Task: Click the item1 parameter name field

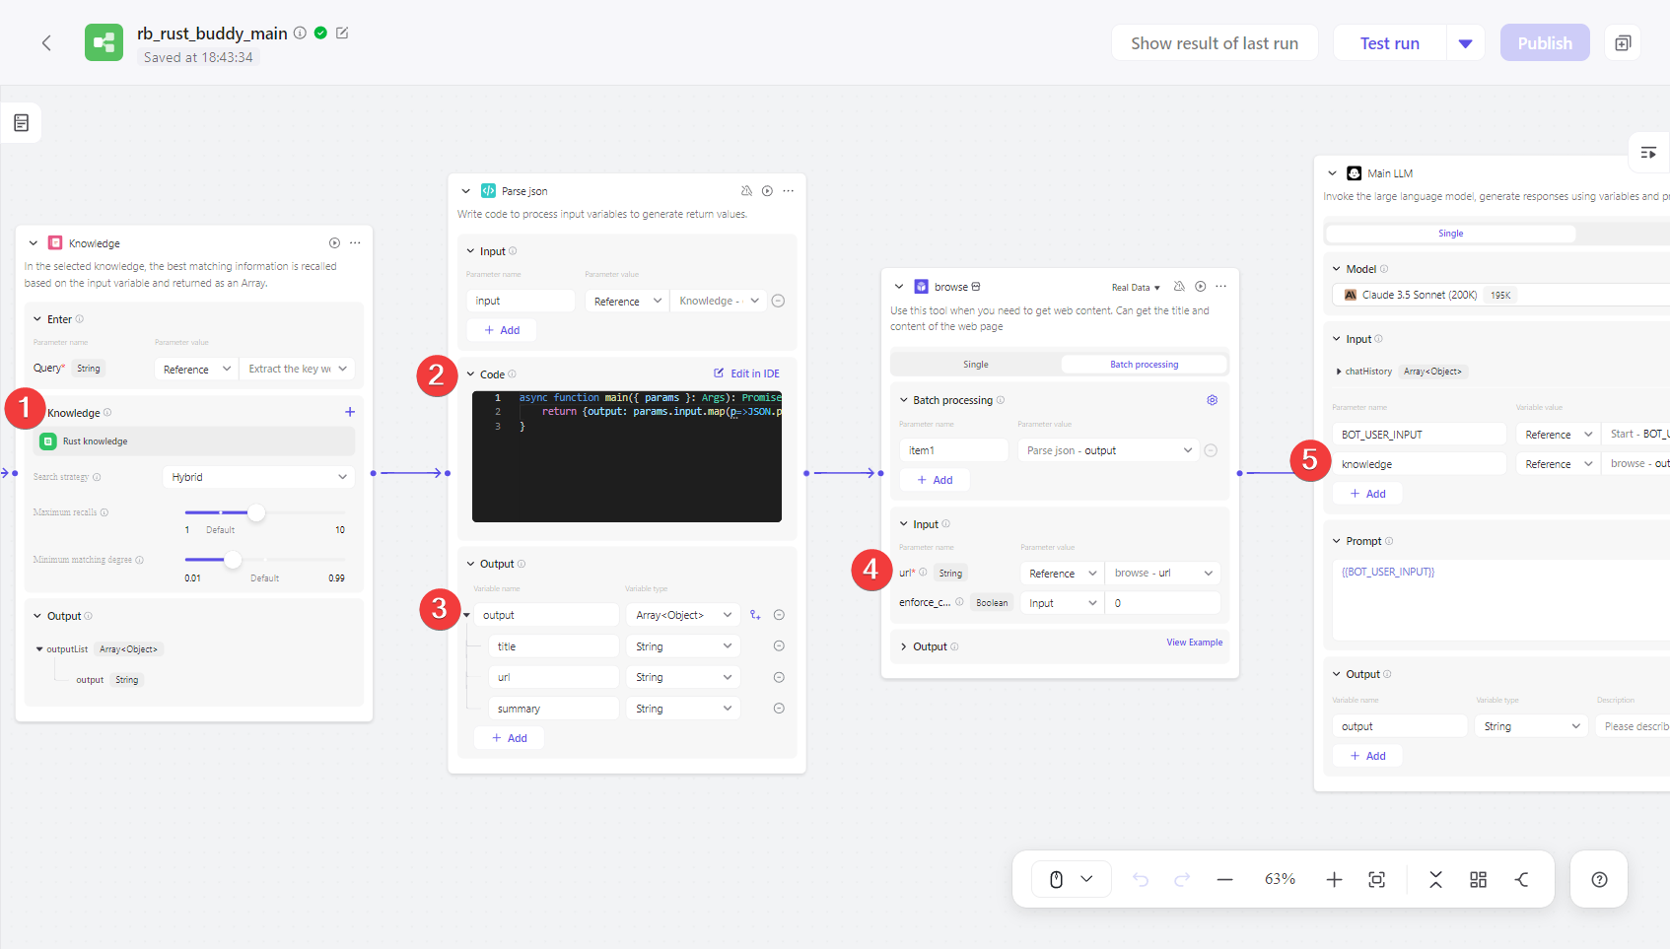Action: (x=953, y=449)
